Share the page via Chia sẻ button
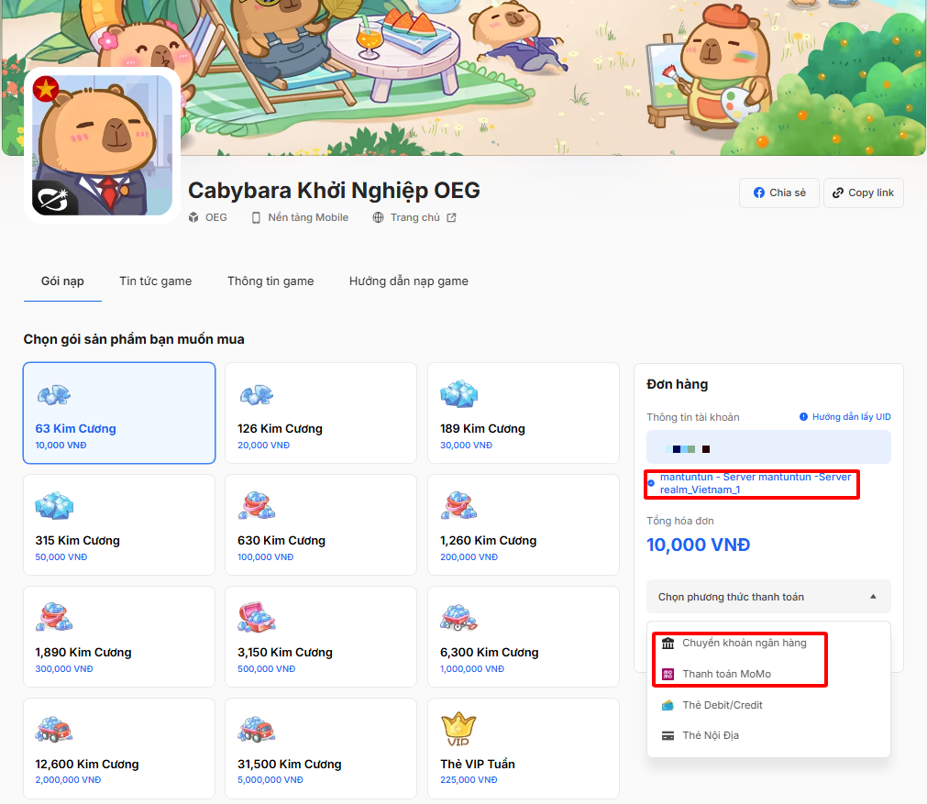The width and height of the screenshot is (927, 804). [x=779, y=193]
